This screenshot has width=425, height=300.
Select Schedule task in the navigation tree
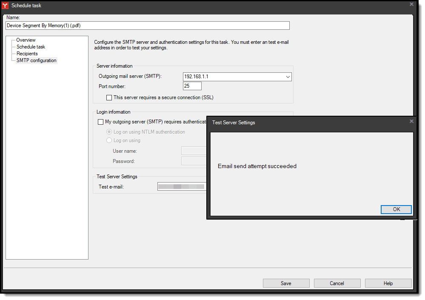tap(31, 46)
